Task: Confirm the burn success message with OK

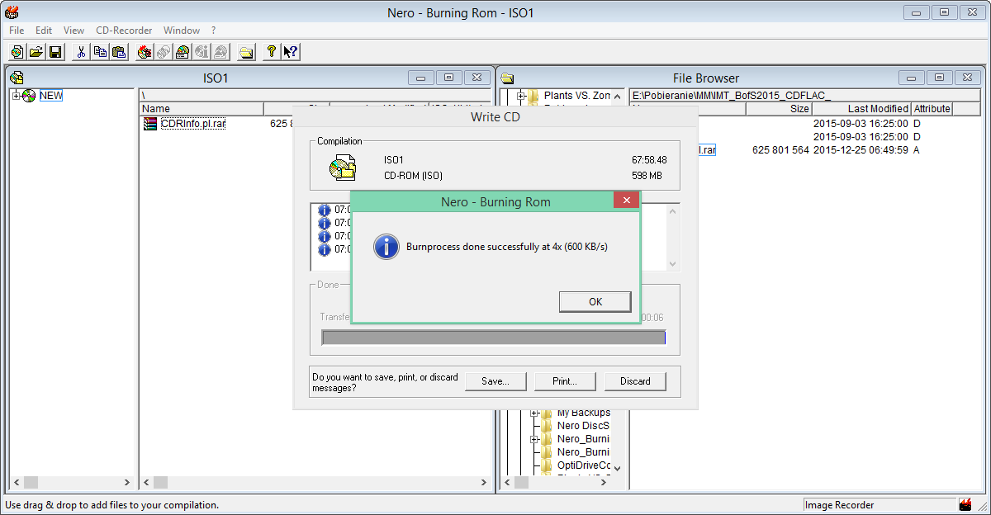Action: click(x=595, y=301)
